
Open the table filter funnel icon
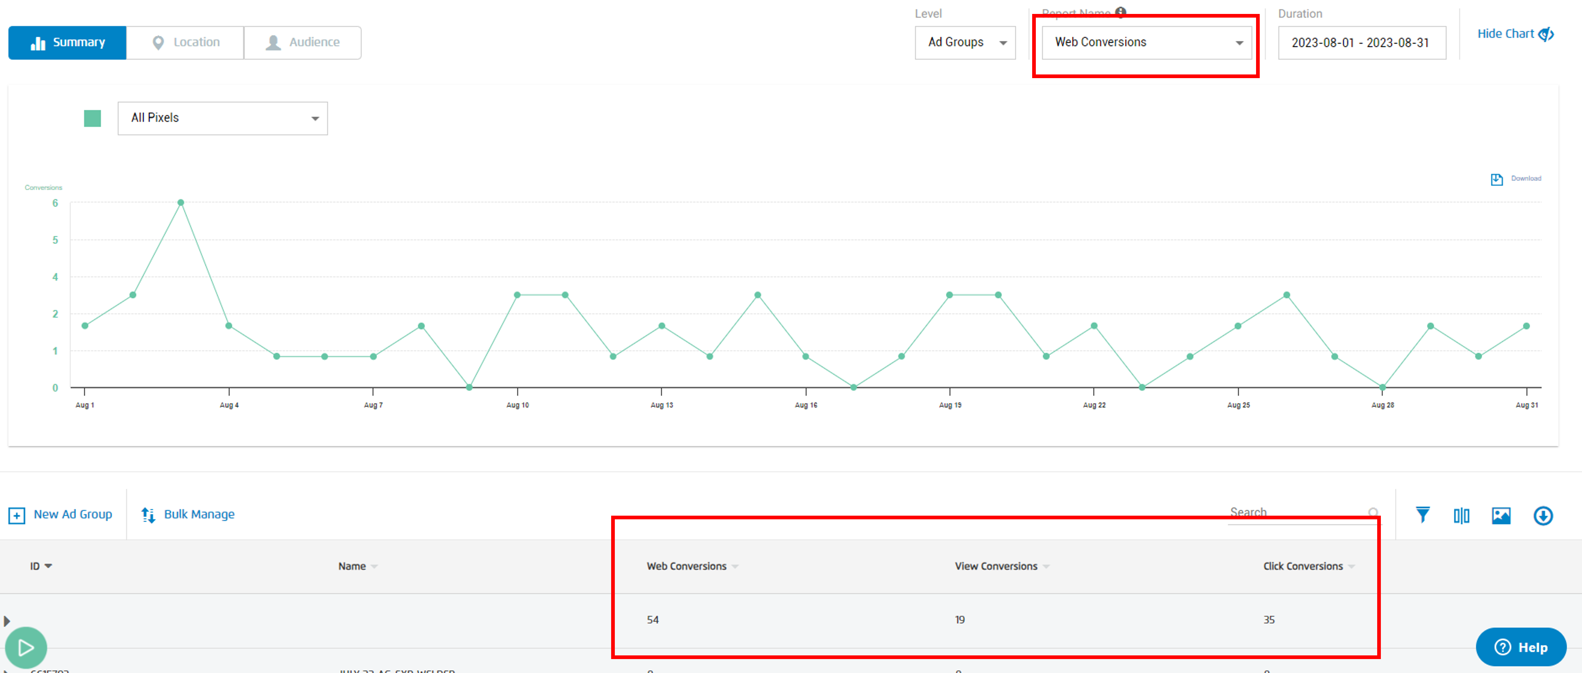pyautogui.click(x=1422, y=515)
